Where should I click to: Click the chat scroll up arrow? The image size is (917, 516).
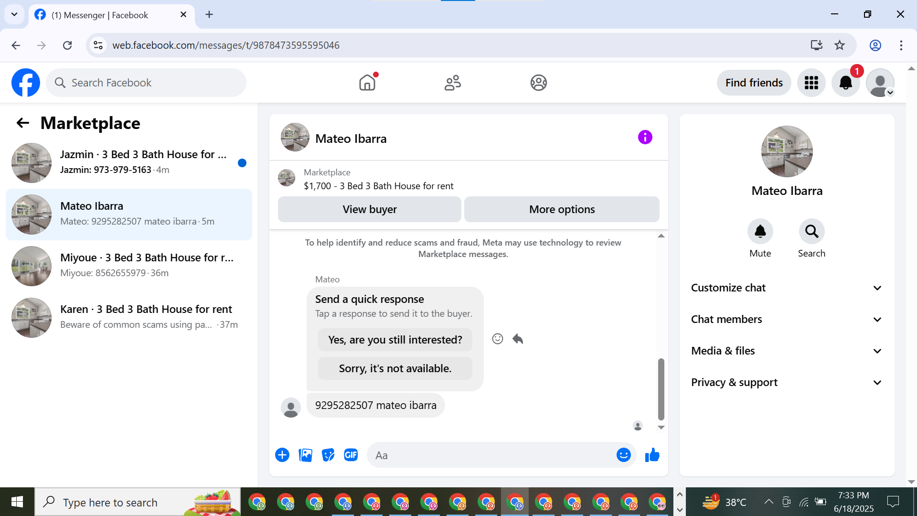point(661,236)
